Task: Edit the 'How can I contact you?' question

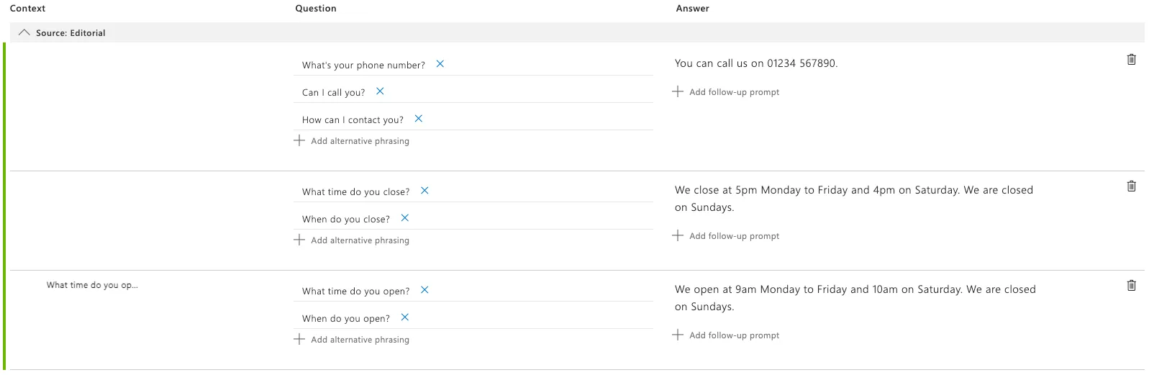Action: pos(353,119)
